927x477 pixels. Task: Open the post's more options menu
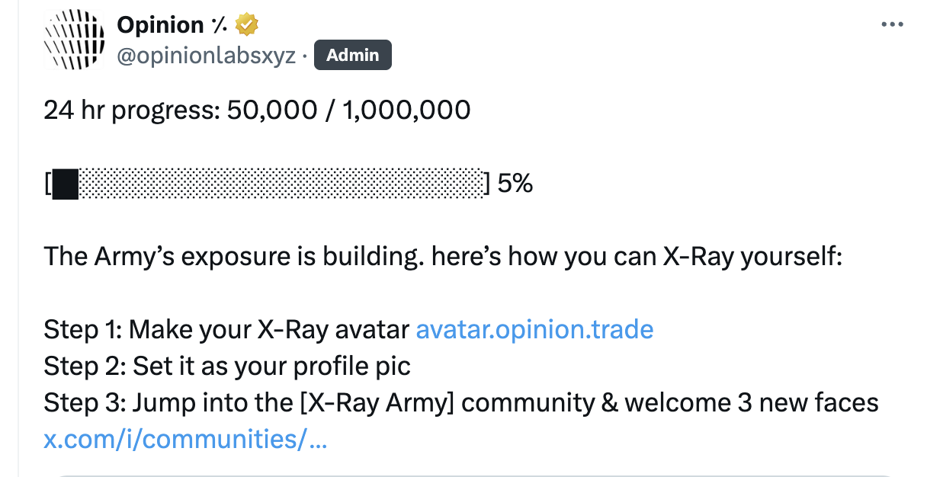(891, 25)
